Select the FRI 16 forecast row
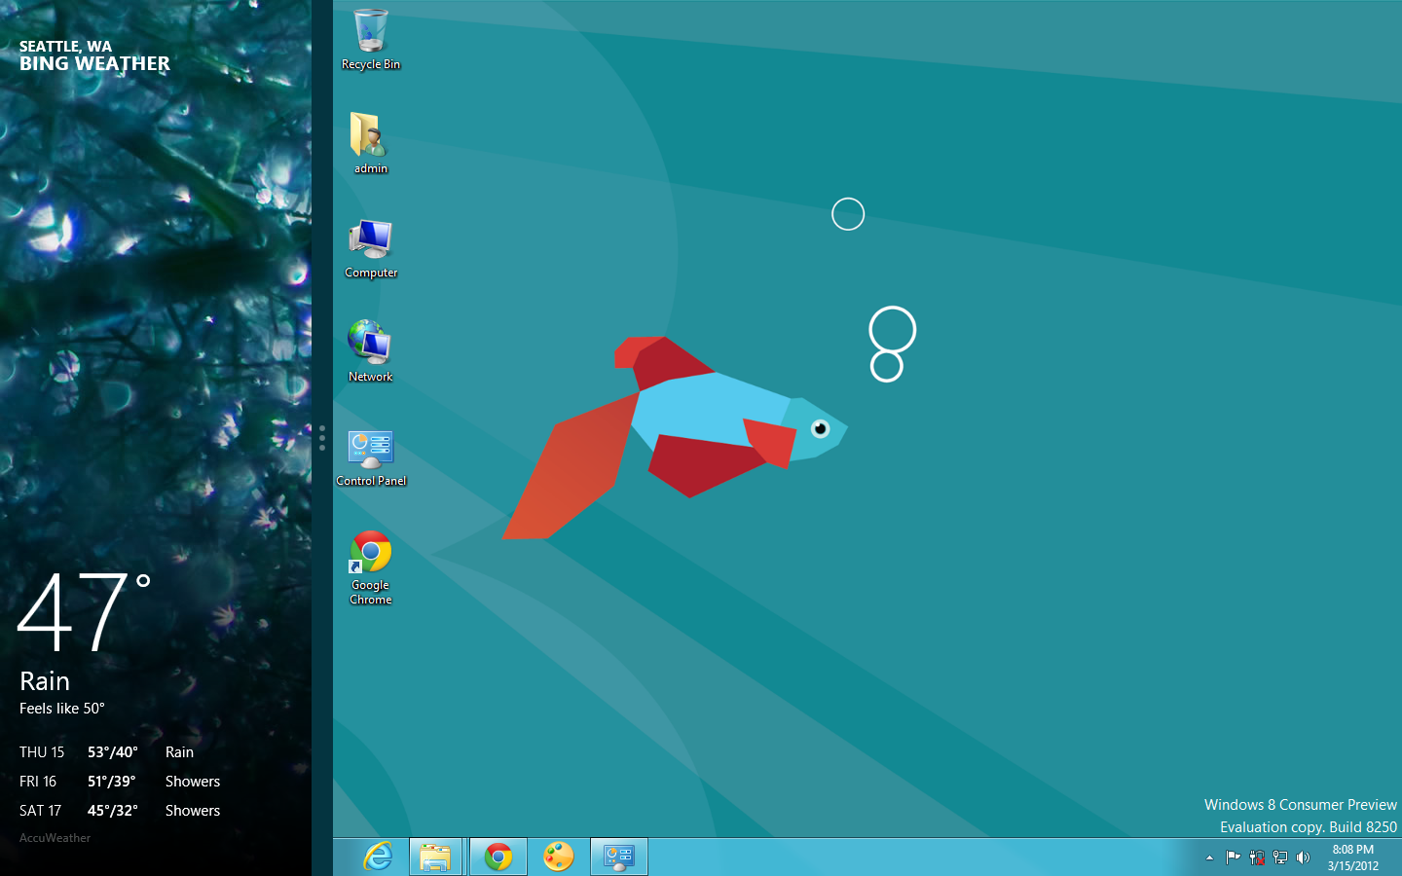Image resolution: width=1402 pixels, height=876 pixels. click(x=120, y=782)
